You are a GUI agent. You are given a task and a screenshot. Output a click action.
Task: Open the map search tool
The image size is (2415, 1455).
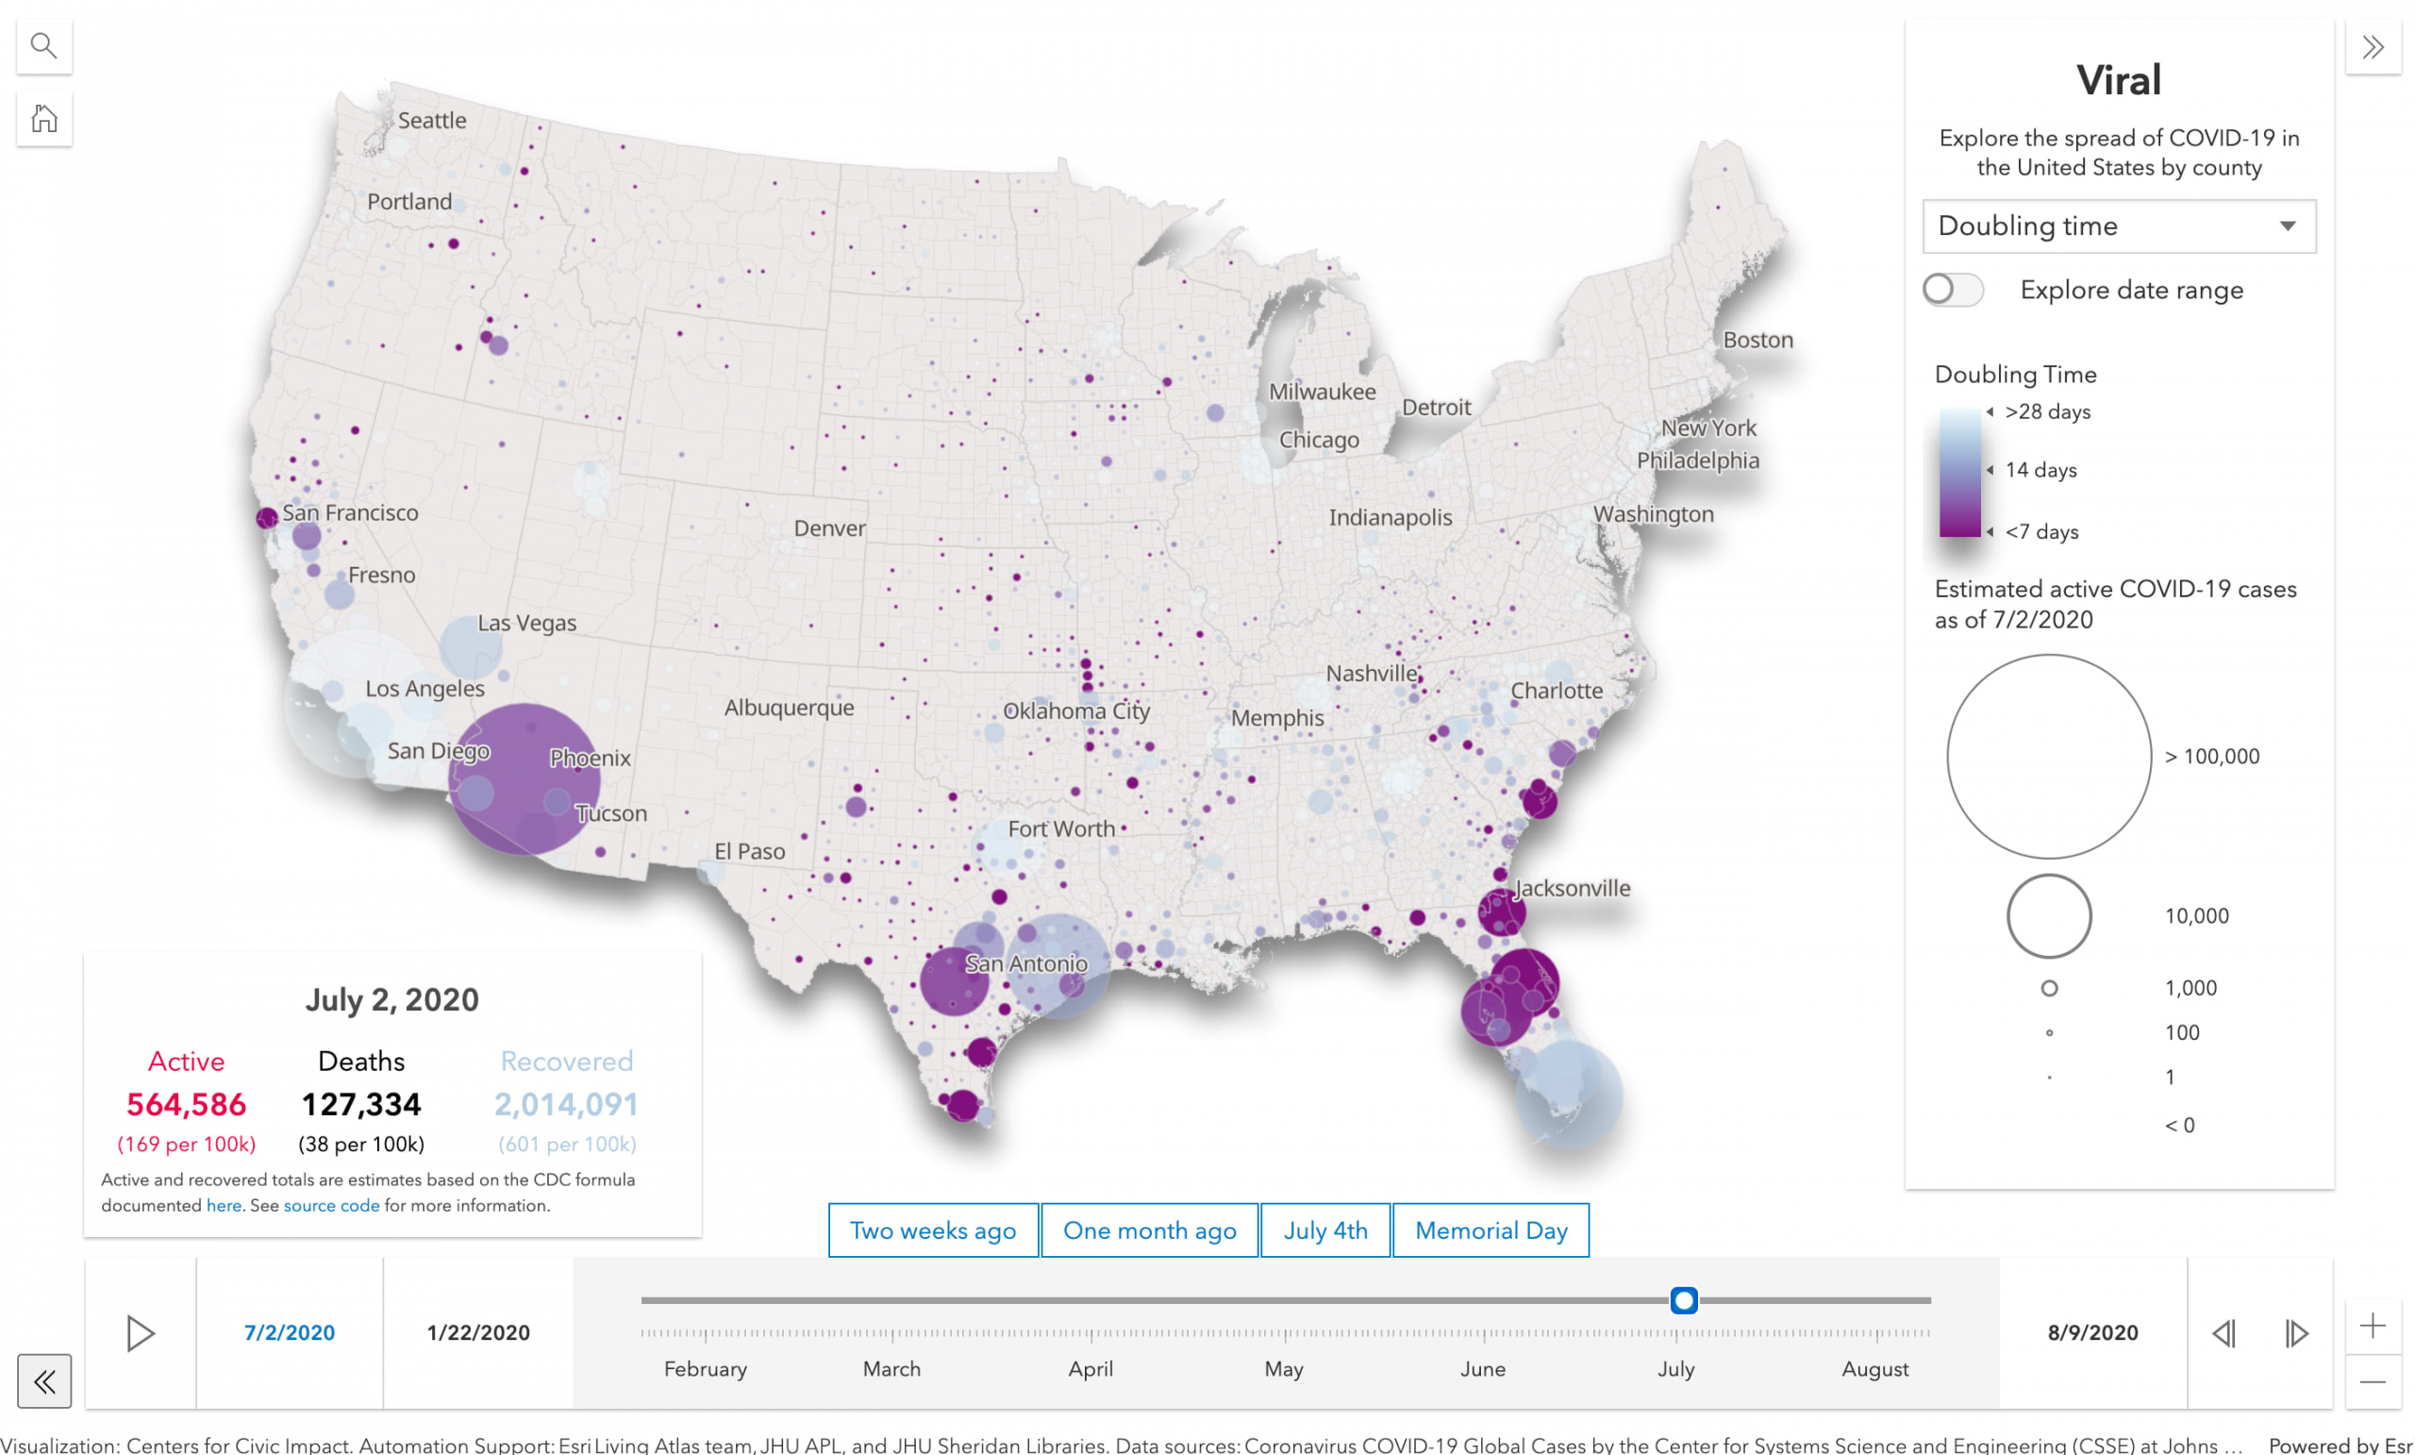tap(43, 45)
